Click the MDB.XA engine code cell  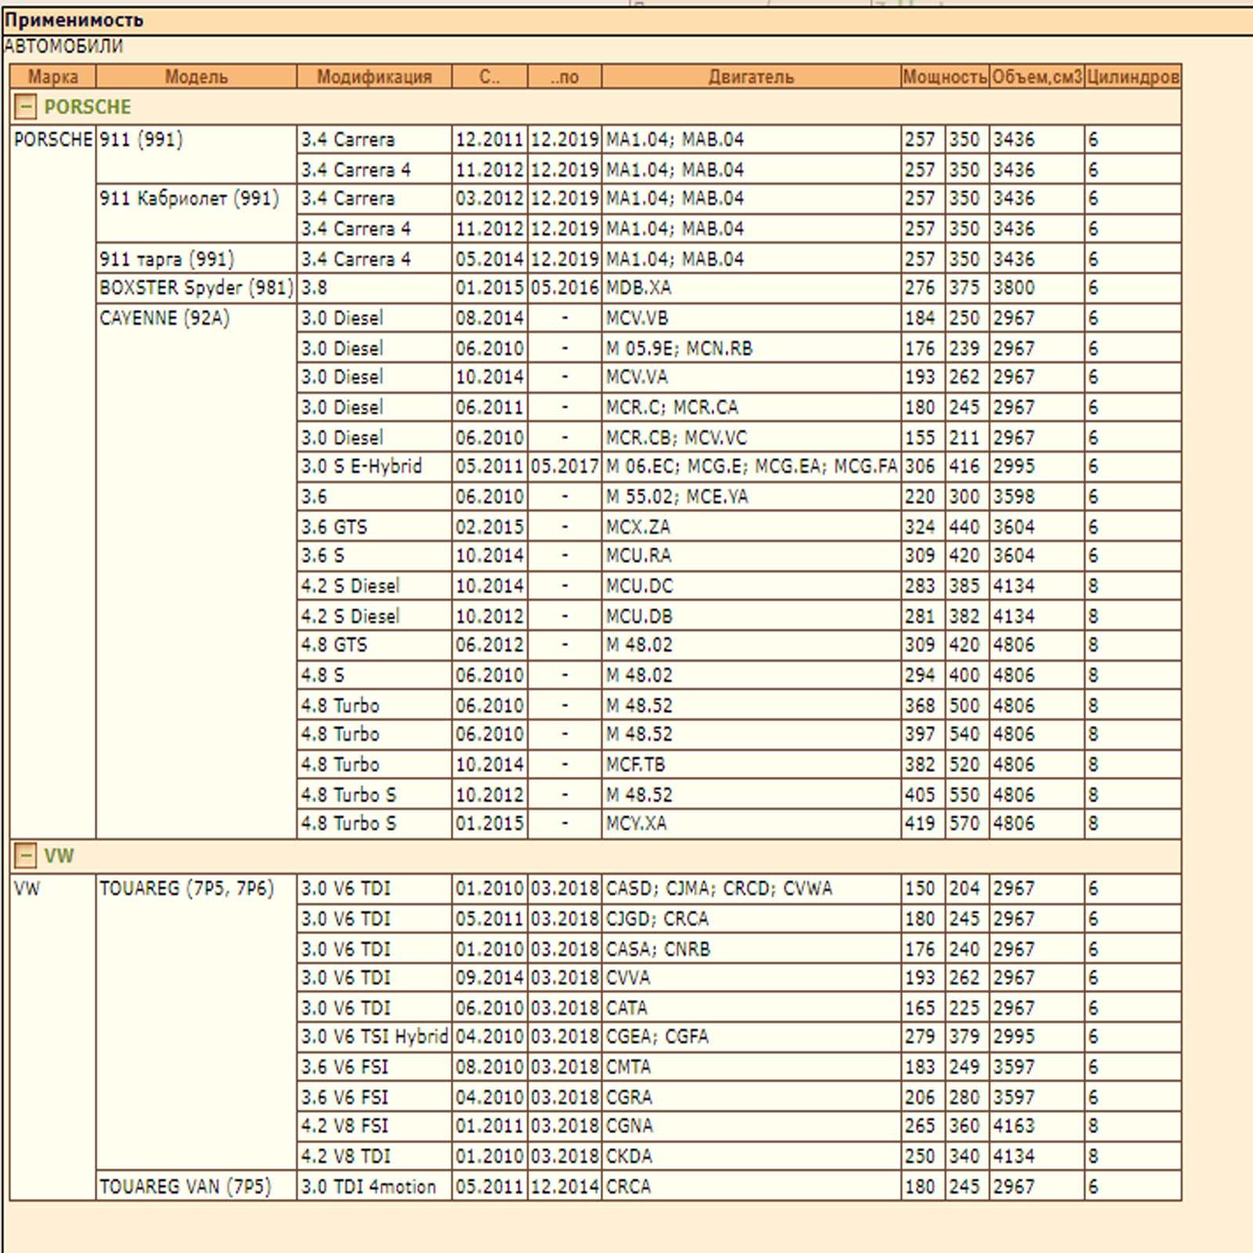[638, 288]
